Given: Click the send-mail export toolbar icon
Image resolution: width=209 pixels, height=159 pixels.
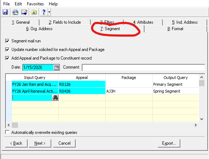Looking at the screenshot, I should coord(24,12).
